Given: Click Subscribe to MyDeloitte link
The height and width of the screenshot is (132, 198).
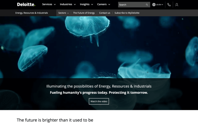Looking at the screenshot, I should [127, 13].
